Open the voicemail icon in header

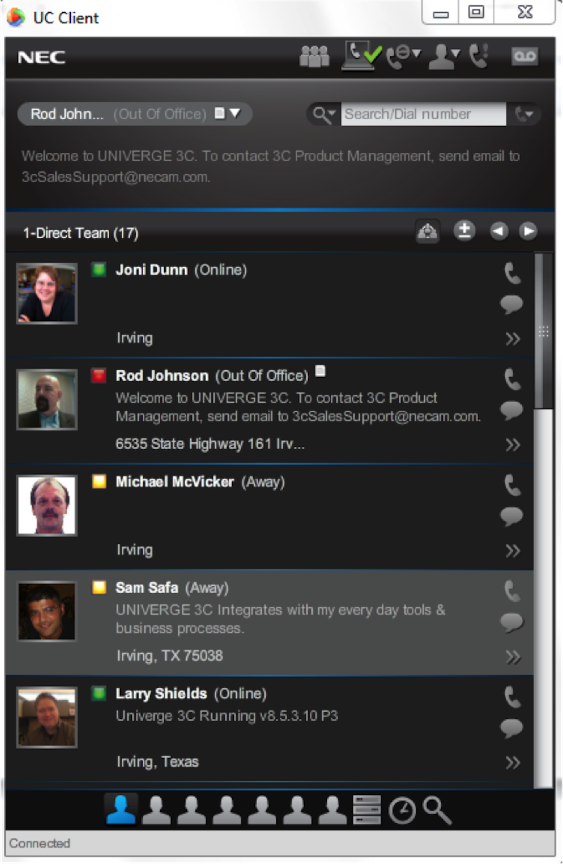coord(524,56)
